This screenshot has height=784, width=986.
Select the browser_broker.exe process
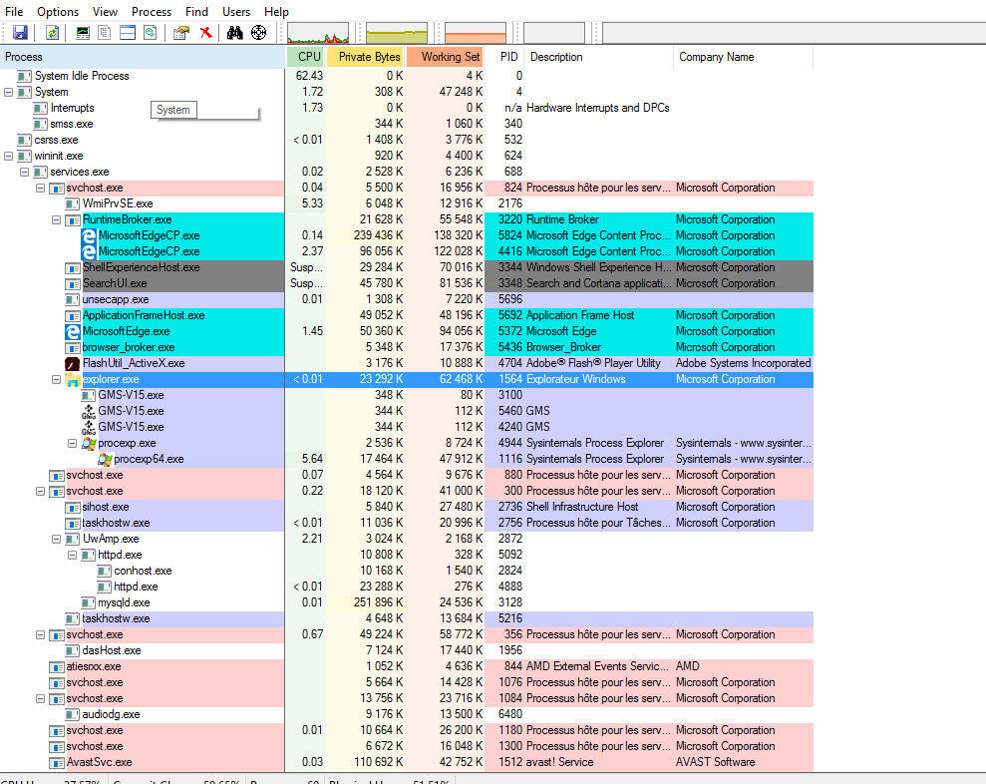click(406, 347)
